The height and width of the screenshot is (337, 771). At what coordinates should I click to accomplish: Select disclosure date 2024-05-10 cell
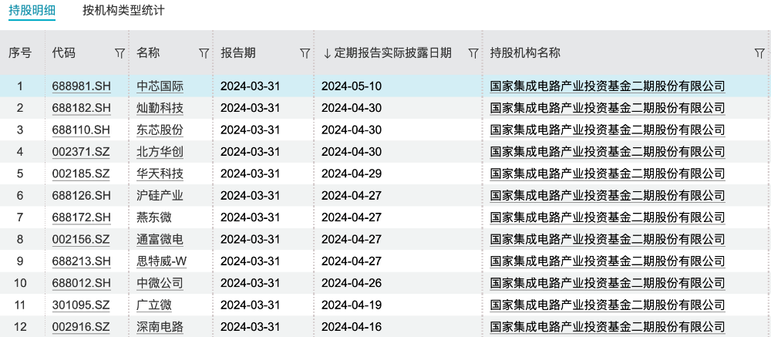pyautogui.click(x=352, y=86)
